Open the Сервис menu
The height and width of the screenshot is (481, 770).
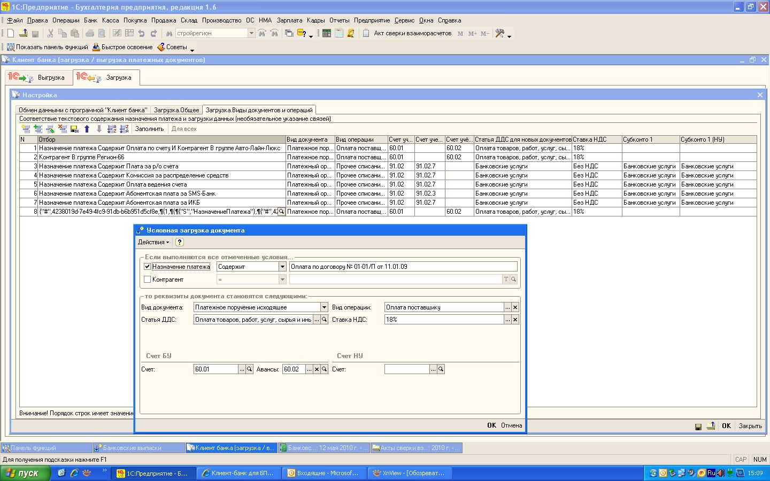(x=404, y=20)
